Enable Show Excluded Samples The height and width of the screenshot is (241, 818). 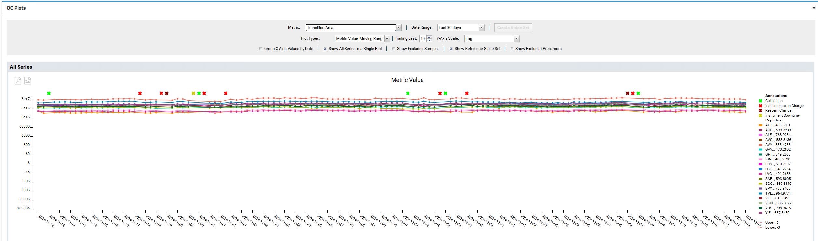(x=394, y=49)
